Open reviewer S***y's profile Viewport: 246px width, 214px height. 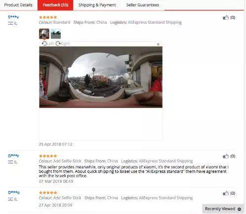pos(13,17)
